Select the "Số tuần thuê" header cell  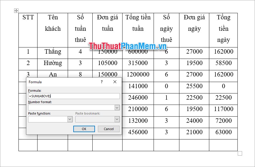(80, 30)
